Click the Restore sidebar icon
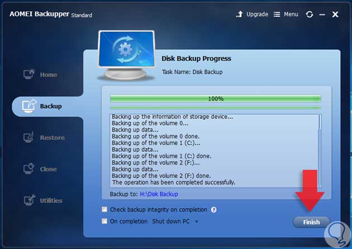 (28, 137)
